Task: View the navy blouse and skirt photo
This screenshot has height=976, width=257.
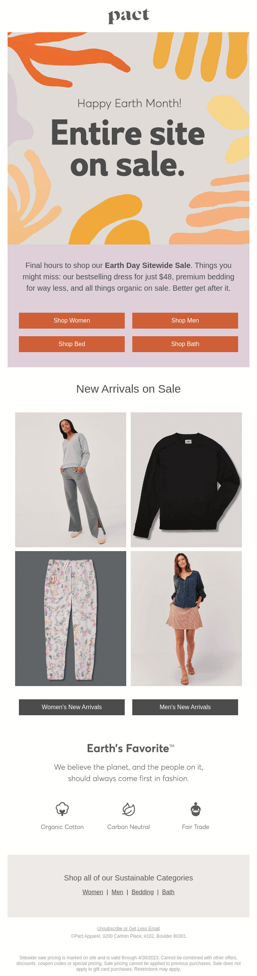Action: point(186,619)
